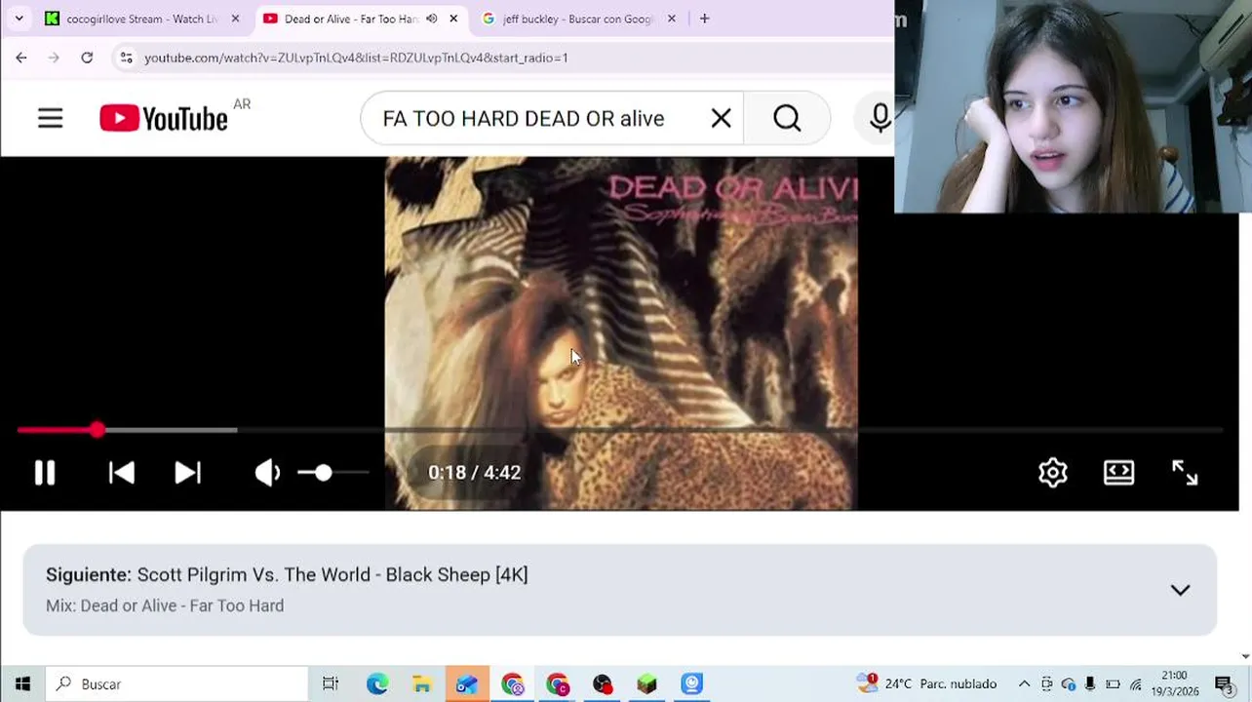Clear the search query with X
1252x702 pixels.
(721, 119)
